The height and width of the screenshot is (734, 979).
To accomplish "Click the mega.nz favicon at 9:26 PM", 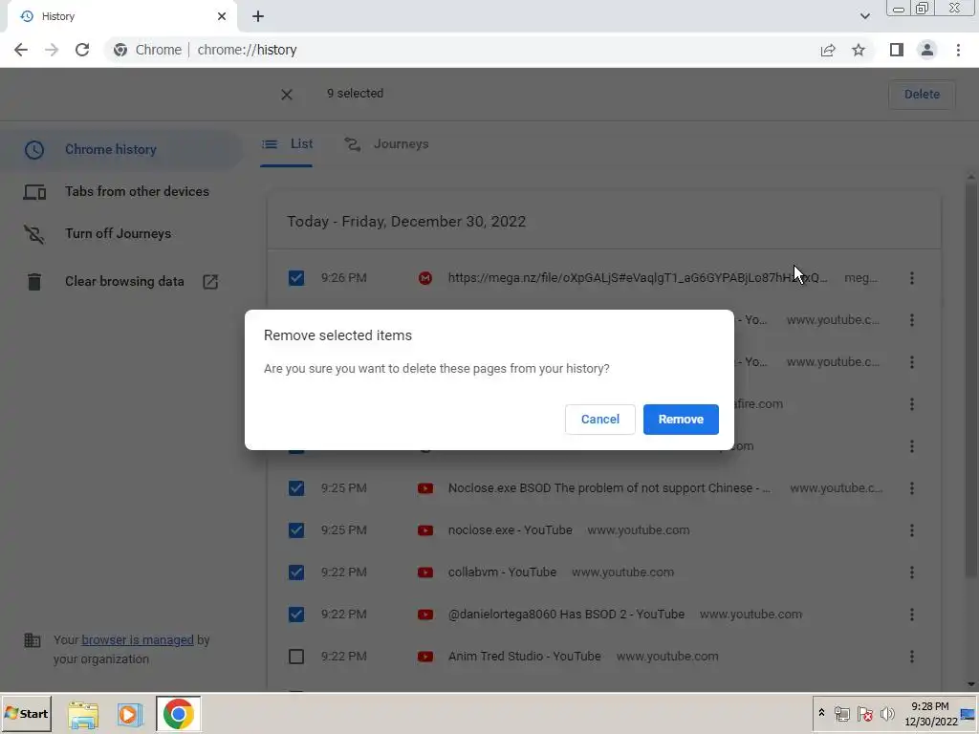I will (x=425, y=278).
